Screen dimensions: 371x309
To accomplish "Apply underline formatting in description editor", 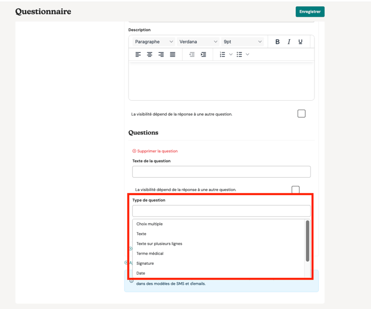I will (300, 42).
